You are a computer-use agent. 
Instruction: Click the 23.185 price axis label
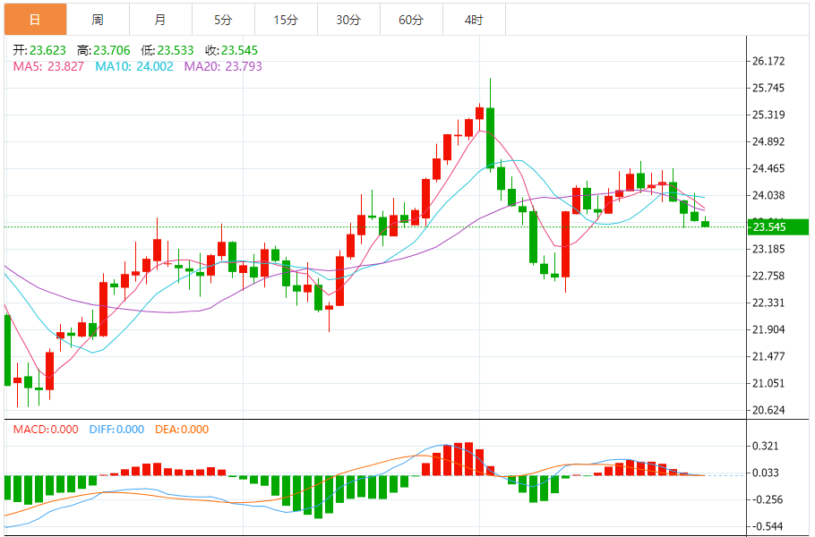[768, 250]
